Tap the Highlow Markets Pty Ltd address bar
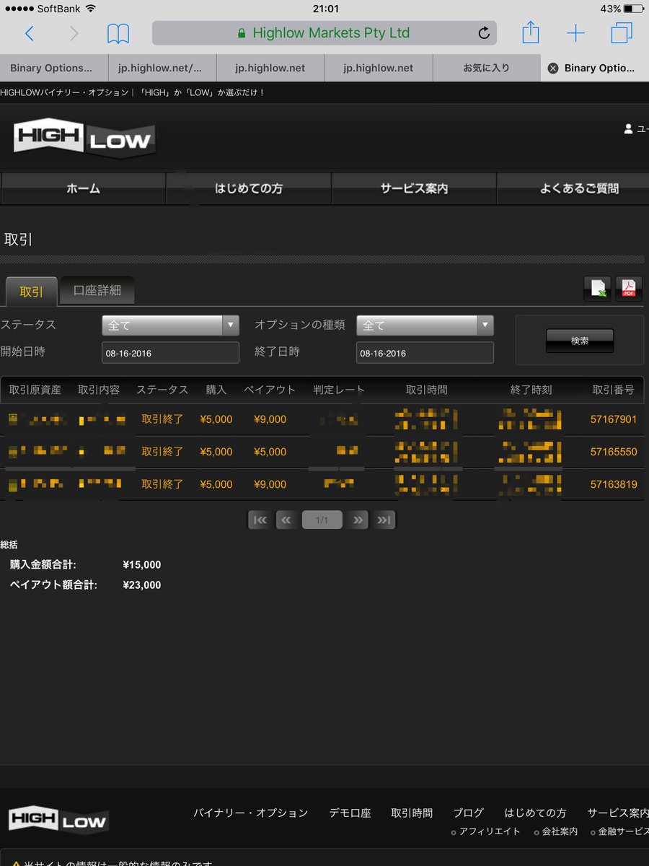The width and height of the screenshot is (649, 866). (x=324, y=33)
